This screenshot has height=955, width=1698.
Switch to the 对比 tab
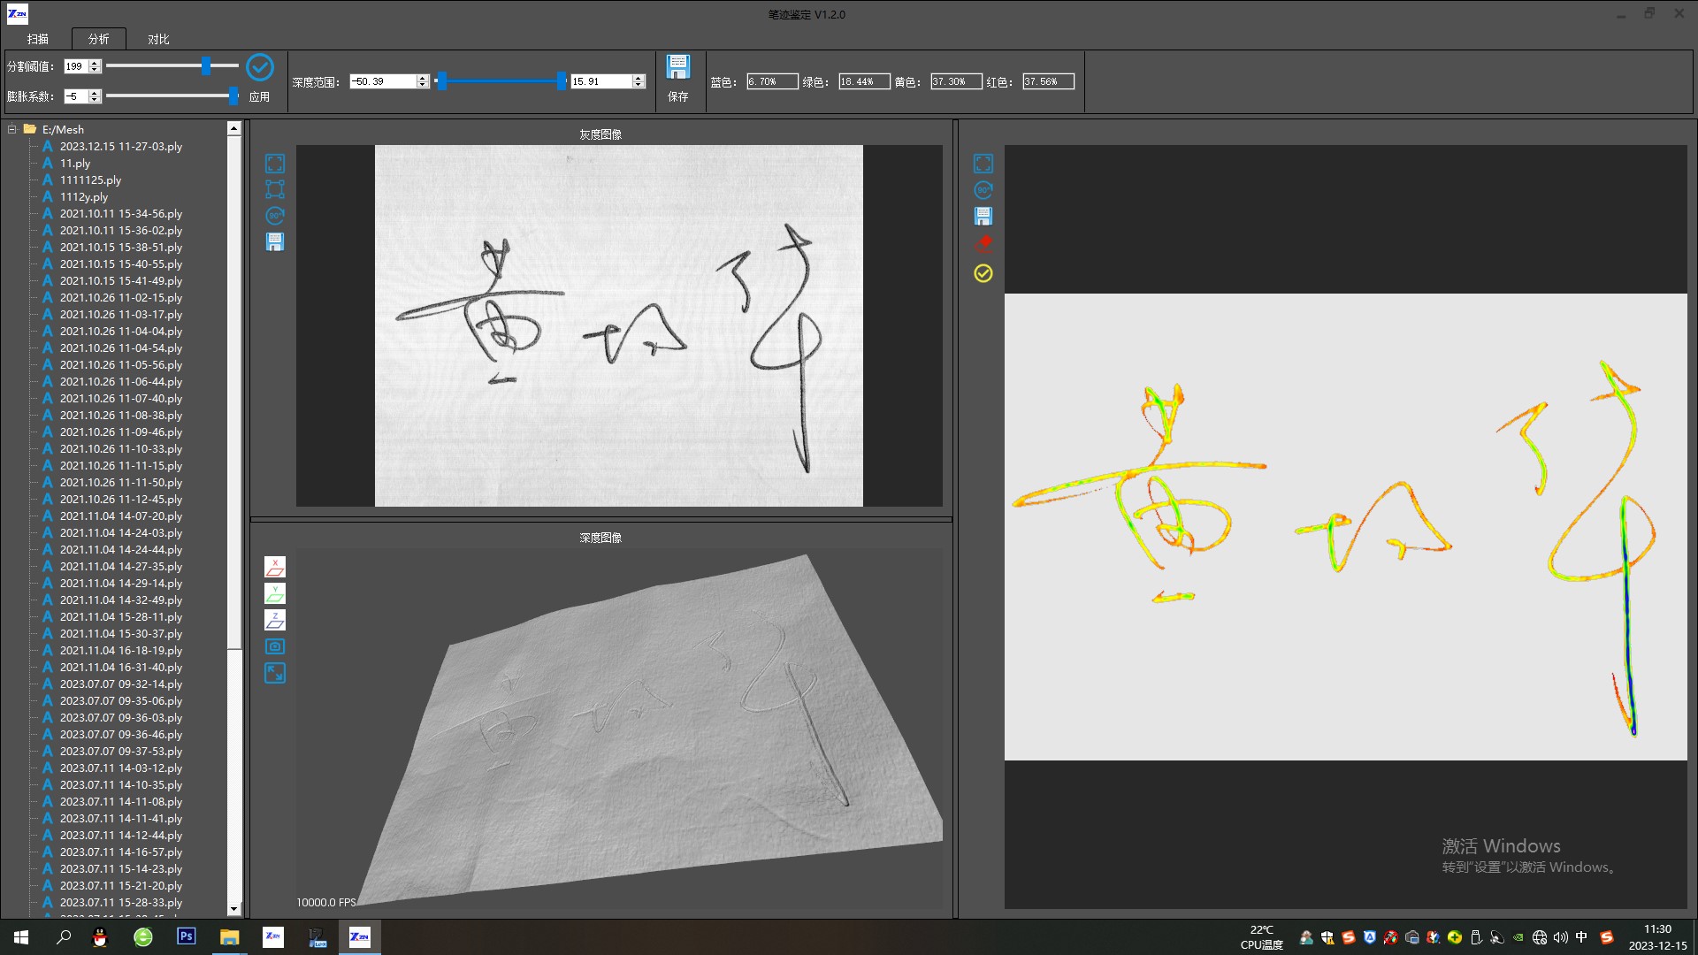click(158, 39)
